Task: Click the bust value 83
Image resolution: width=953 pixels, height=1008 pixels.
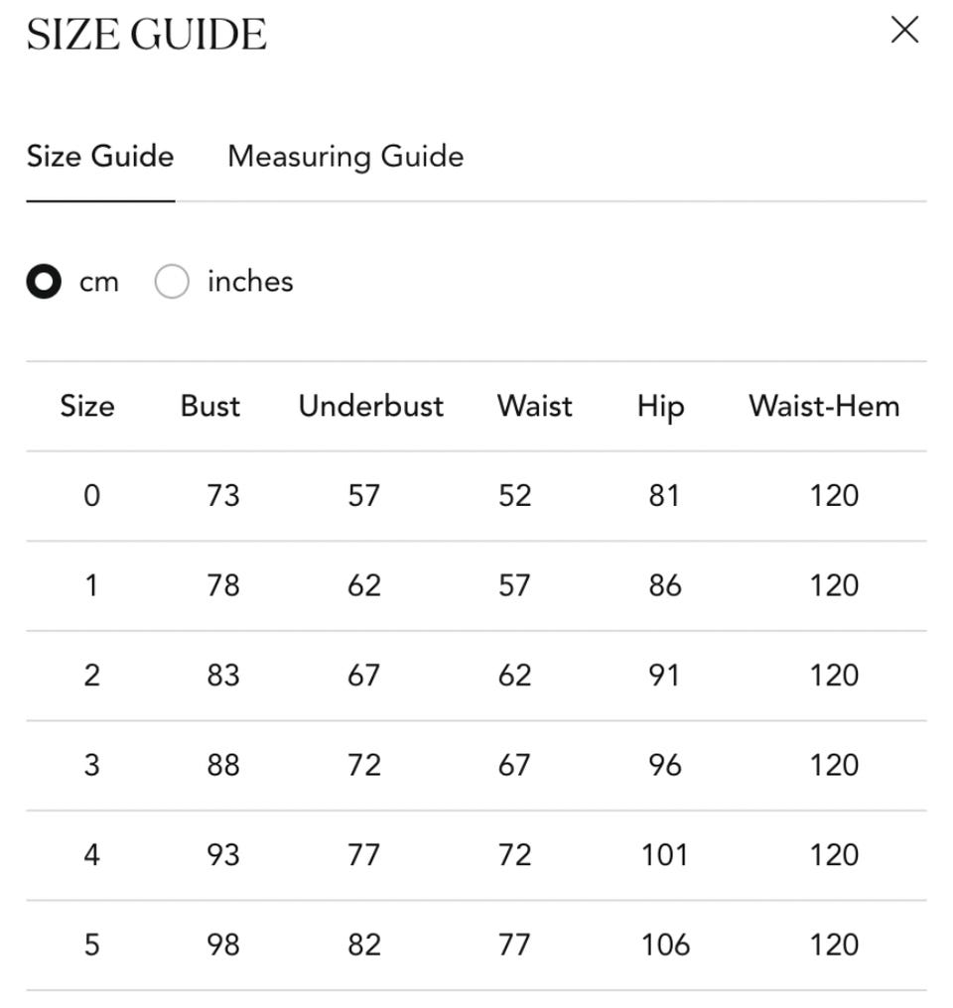Action: coord(223,675)
